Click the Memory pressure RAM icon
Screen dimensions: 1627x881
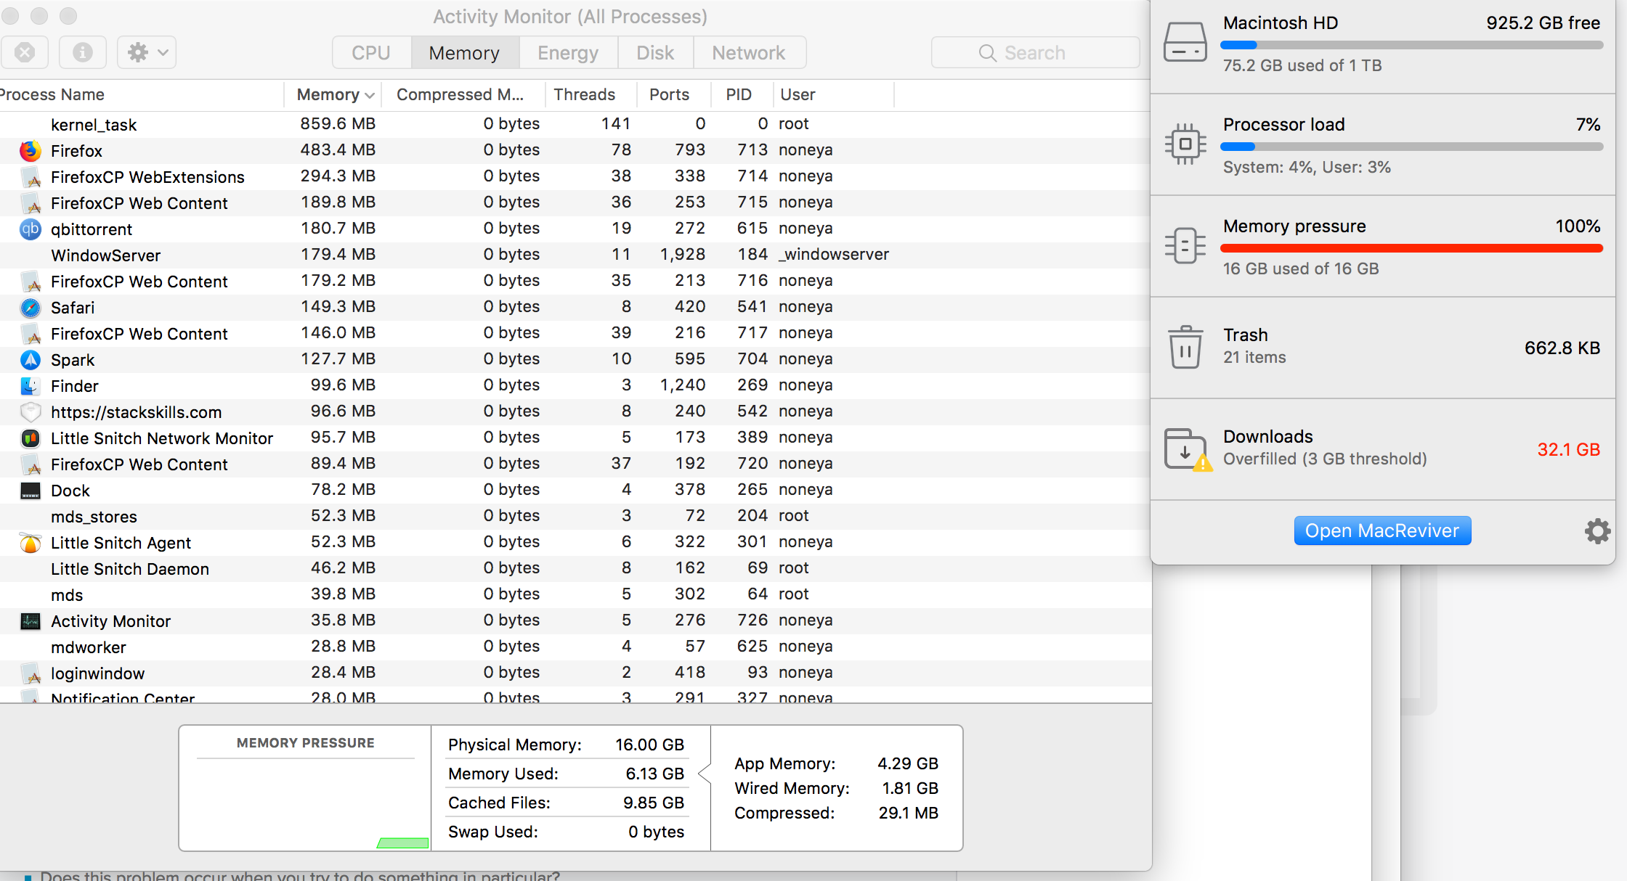click(1185, 245)
